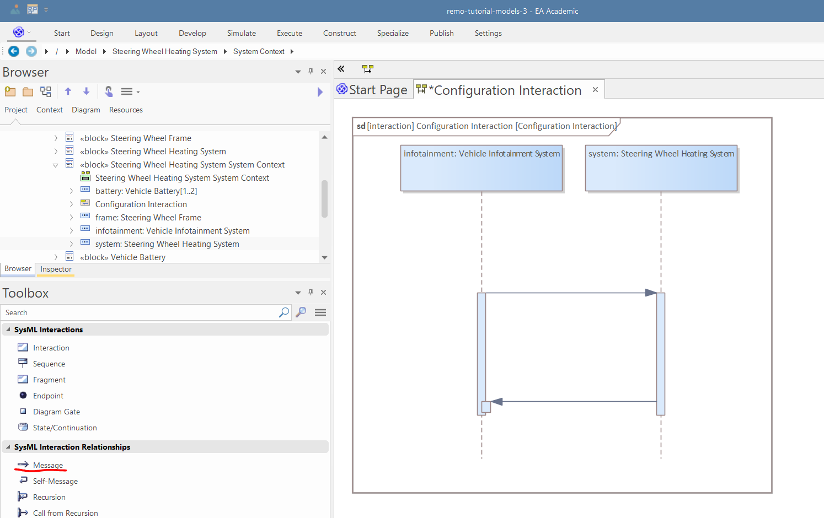
Task: Collapse panel using double chevron icon
Action: click(x=341, y=69)
